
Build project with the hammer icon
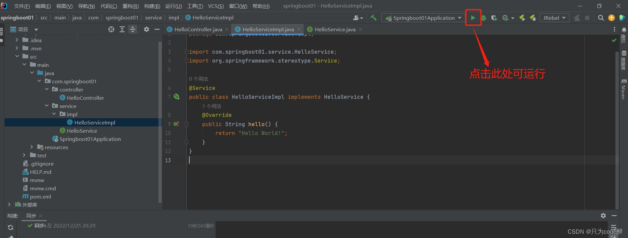click(373, 18)
